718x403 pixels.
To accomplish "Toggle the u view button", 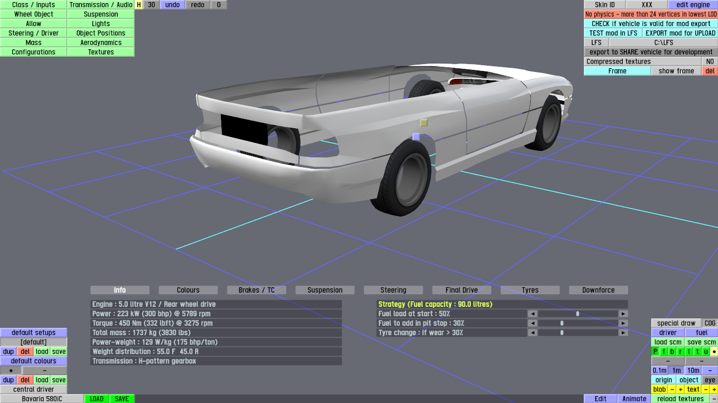I will click(706, 352).
